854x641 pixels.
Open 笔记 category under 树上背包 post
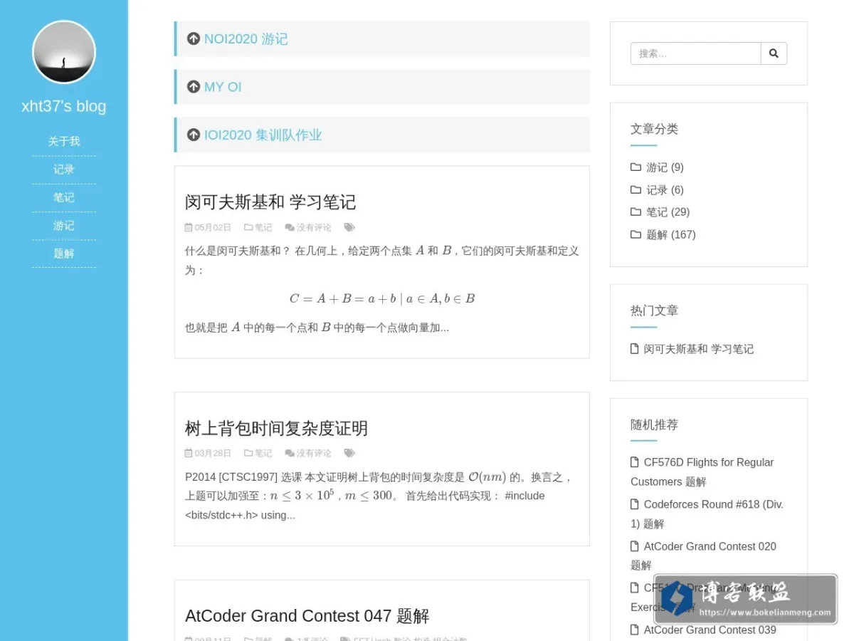[263, 454]
